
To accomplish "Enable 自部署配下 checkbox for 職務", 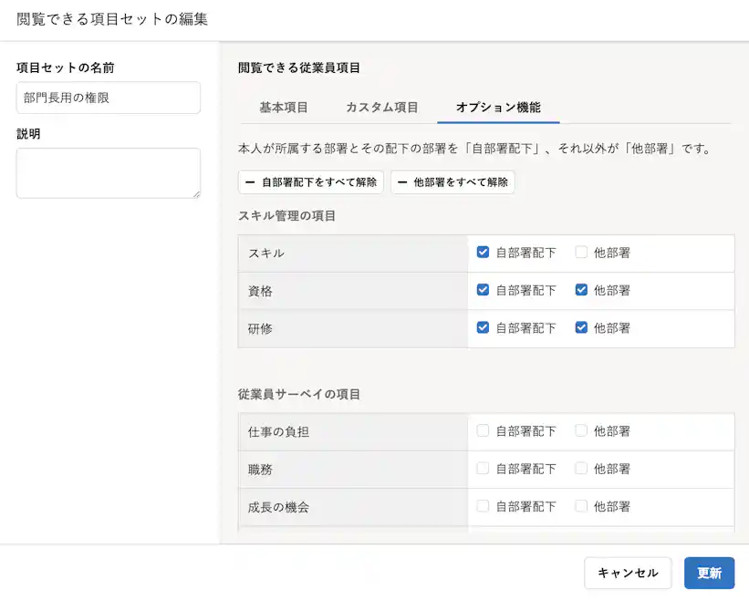I will 483,469.
